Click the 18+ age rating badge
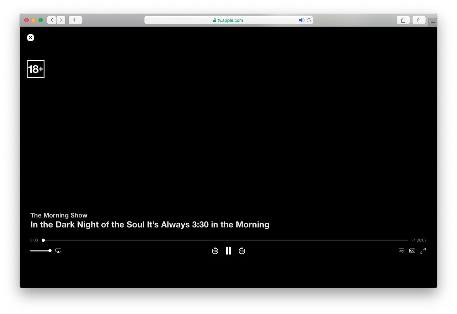The height and width of the screenshot is (314, 457). [36, 69]
